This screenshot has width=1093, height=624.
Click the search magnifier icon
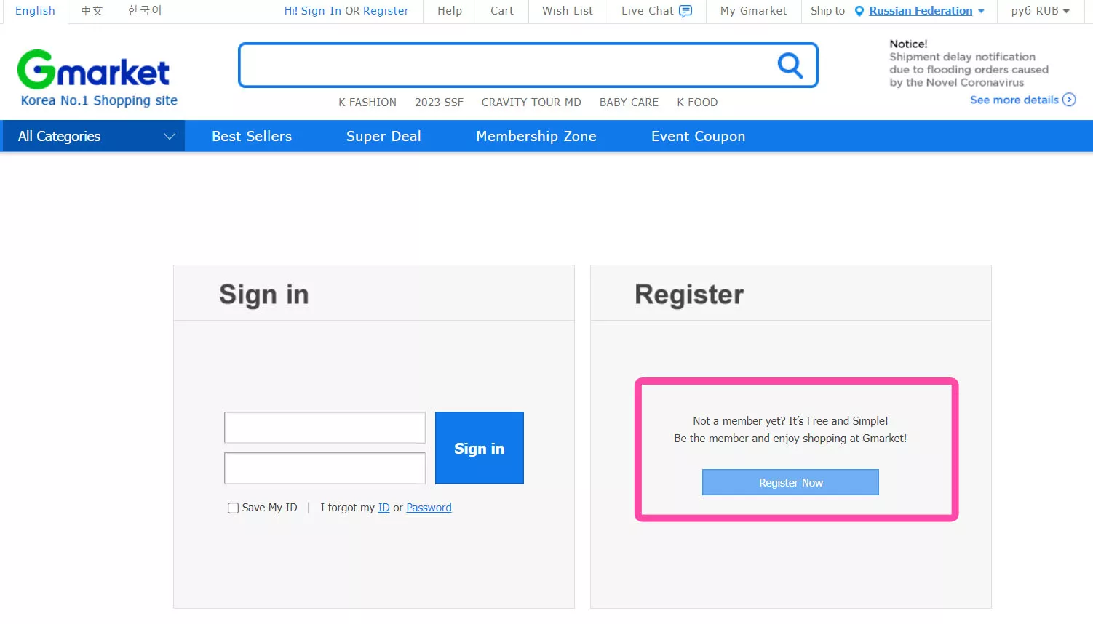point(790,65)
